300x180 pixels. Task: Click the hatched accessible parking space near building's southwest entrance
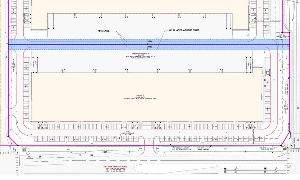click(x=41, y=126)
